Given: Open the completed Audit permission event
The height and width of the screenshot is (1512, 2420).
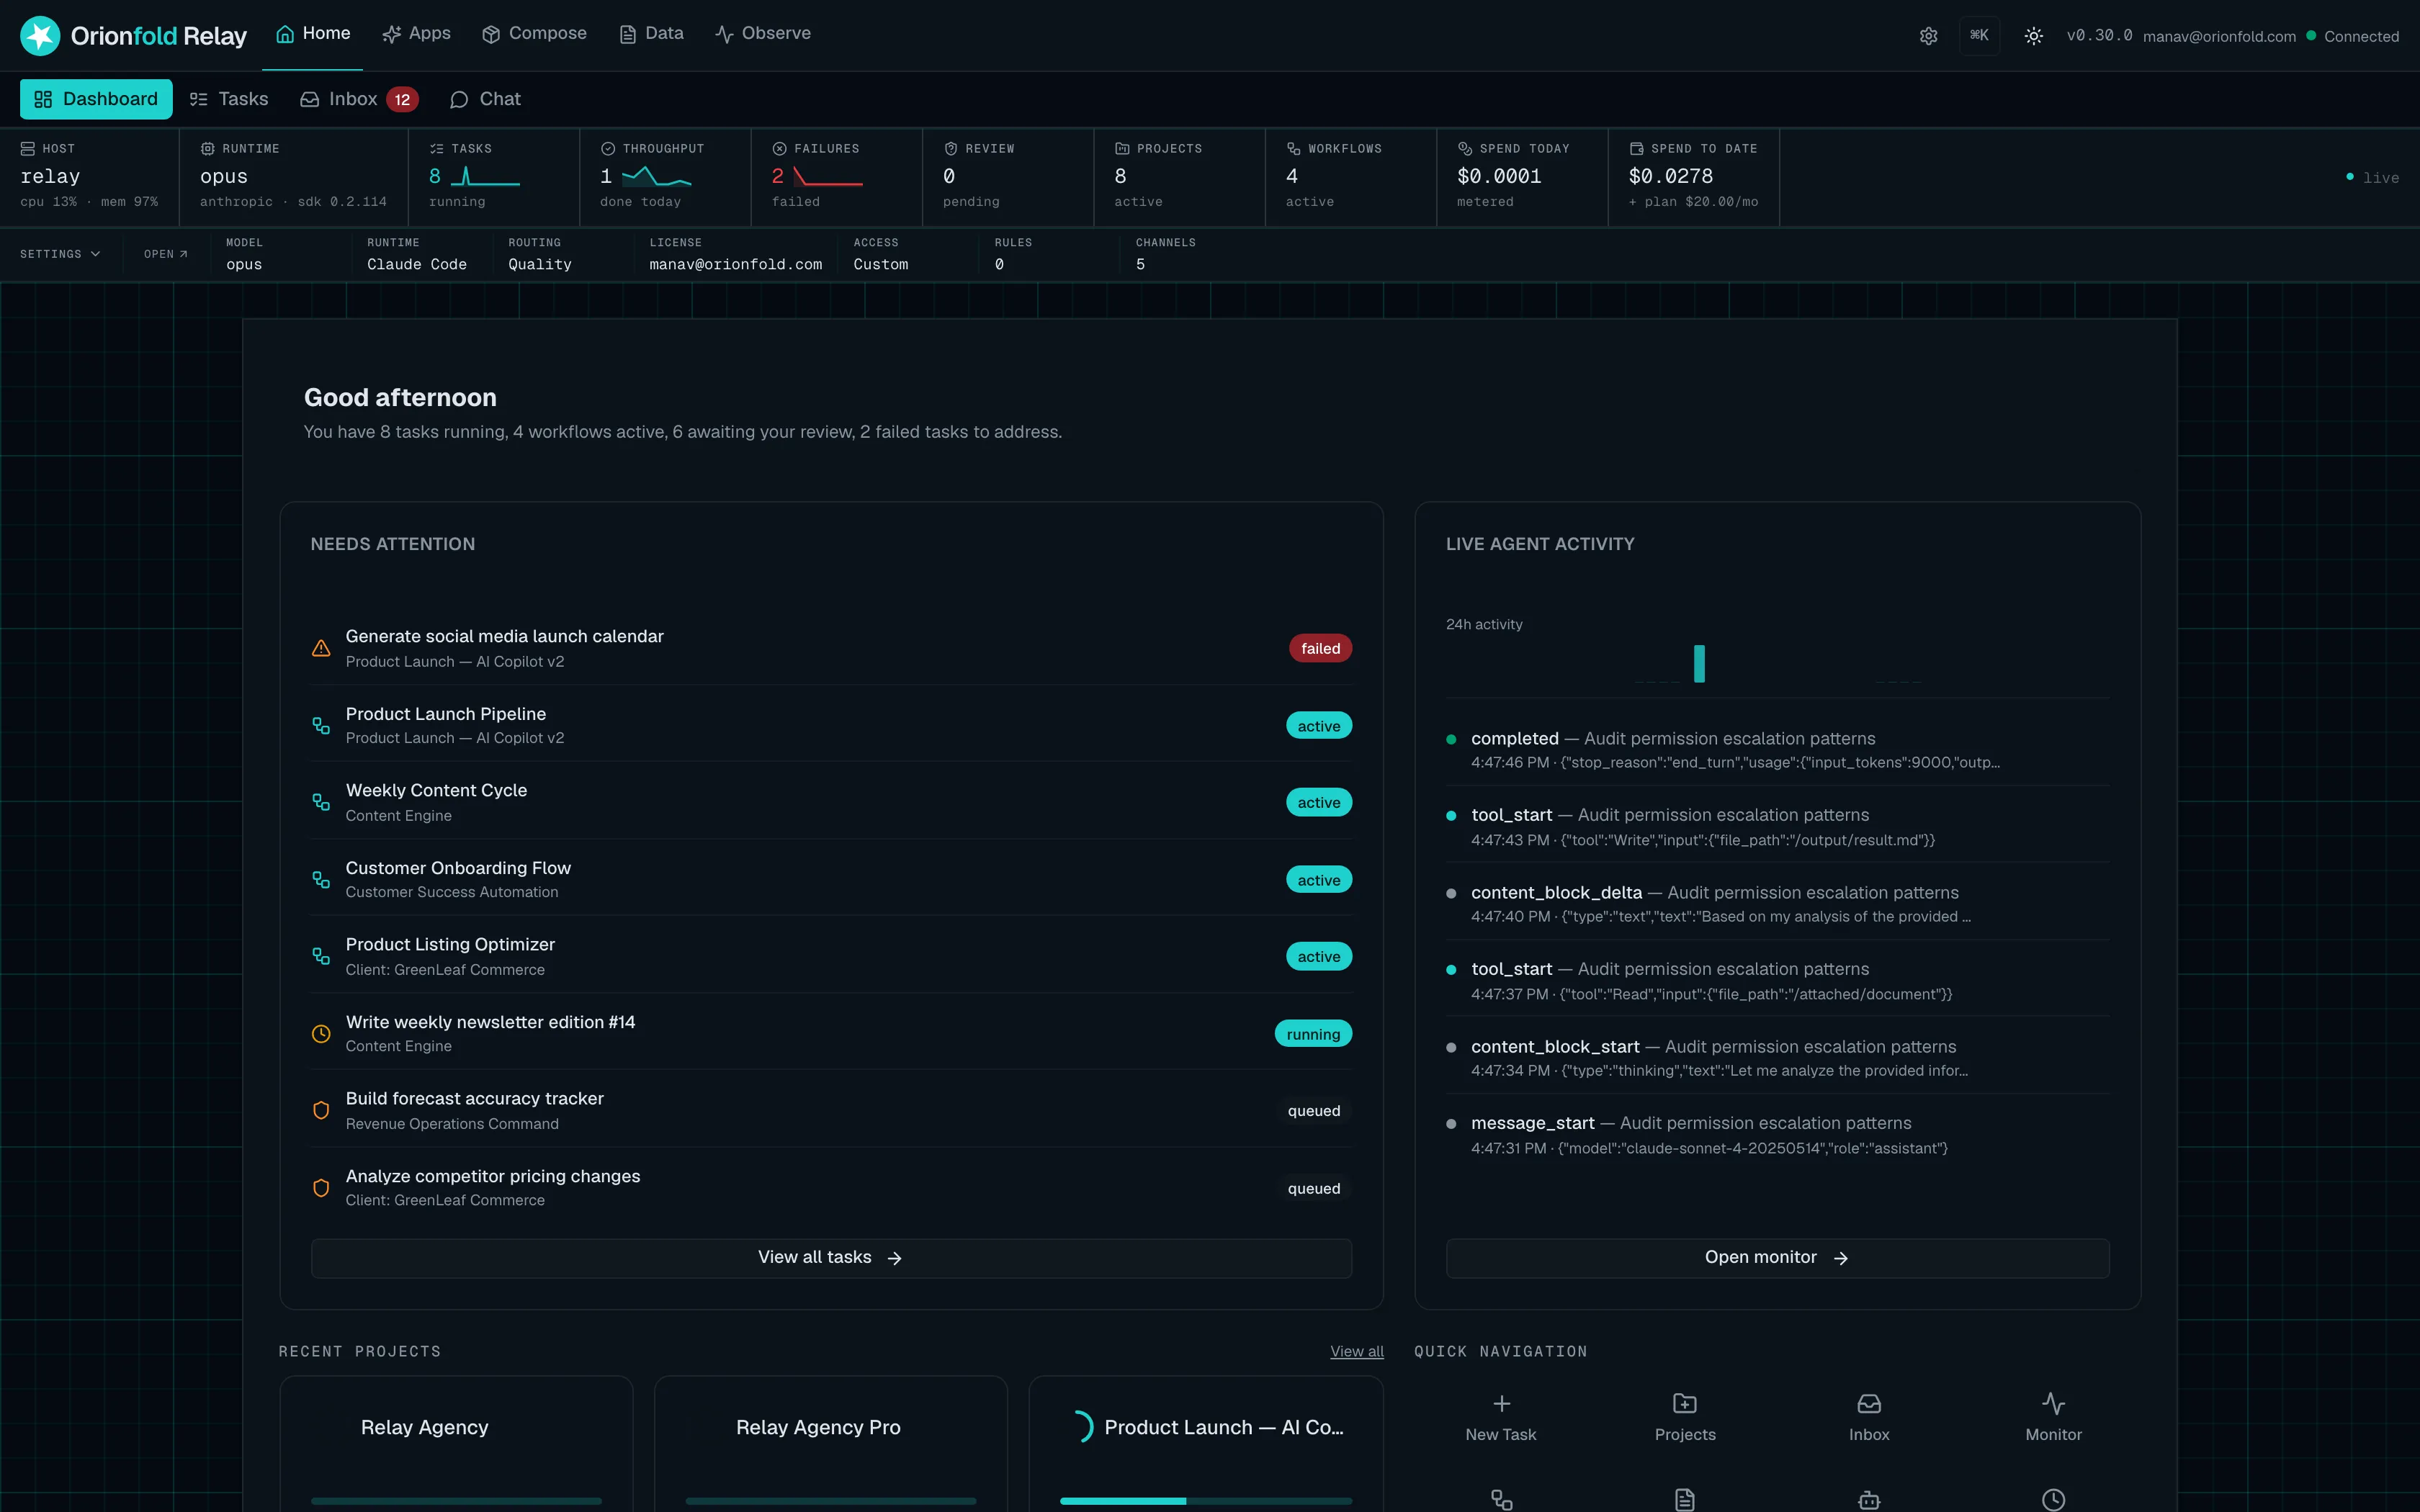Looking at the screenshot, I should coord(1777,749).
